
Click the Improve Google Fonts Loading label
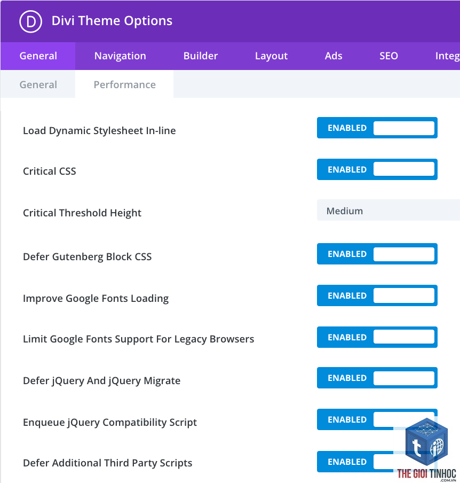point(96,299)
